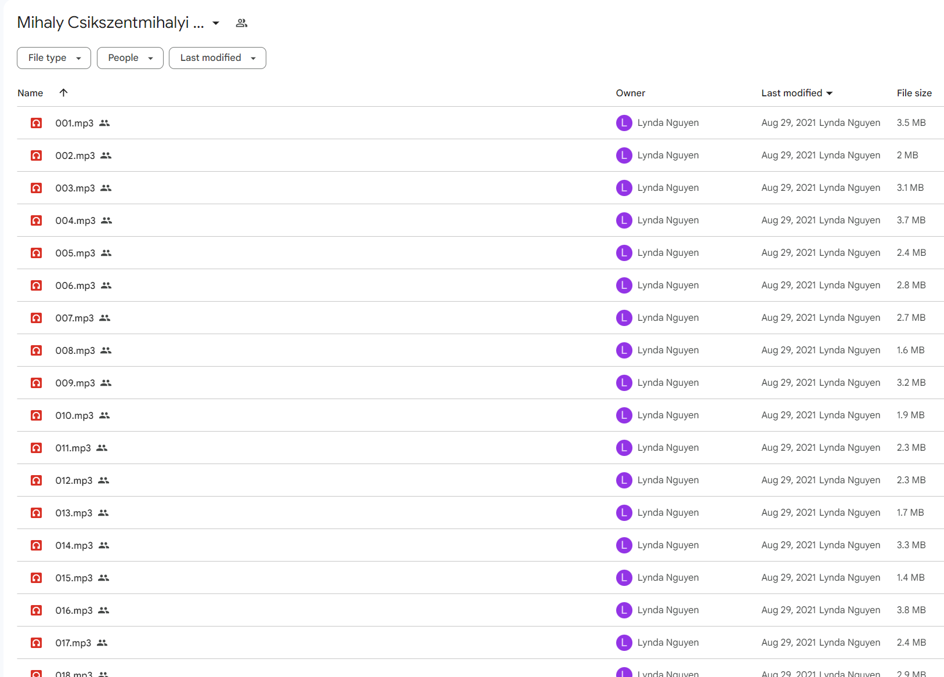Click the 1.6 MB size of 008.mp3
Image resolution: width=944 pixels, height=677 pixels.
coord(910,350)
